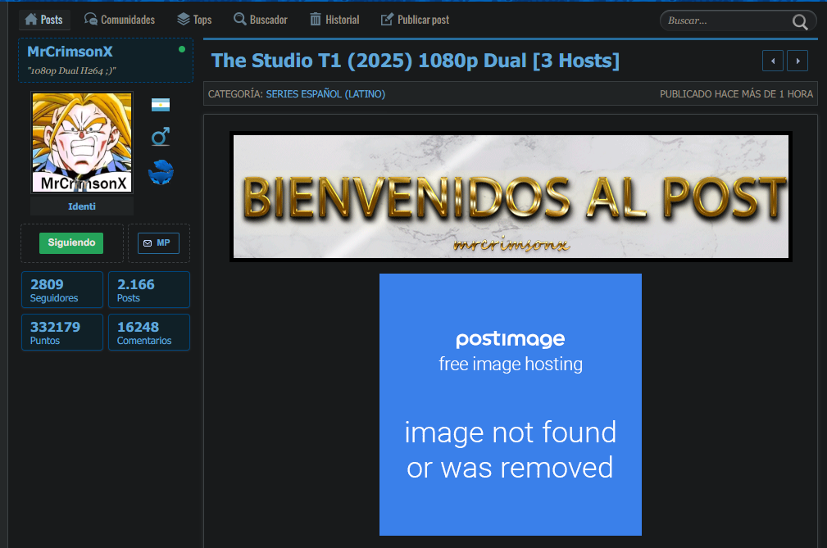
Task: Click the green online status dot
Action: click(x=182, y=49)
